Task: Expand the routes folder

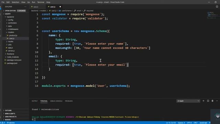Action: (16, 41)
